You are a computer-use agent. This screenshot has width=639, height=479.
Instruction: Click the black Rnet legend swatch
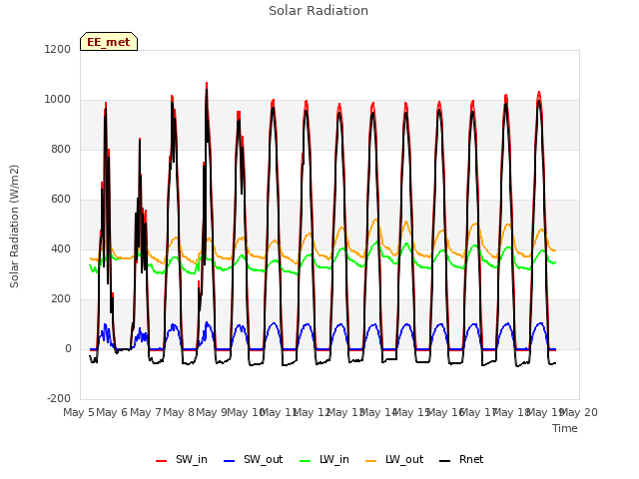click(x=445, y=461)
